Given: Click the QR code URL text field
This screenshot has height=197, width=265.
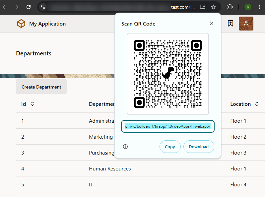Looking at the screenshot, I should pos(167,126).
